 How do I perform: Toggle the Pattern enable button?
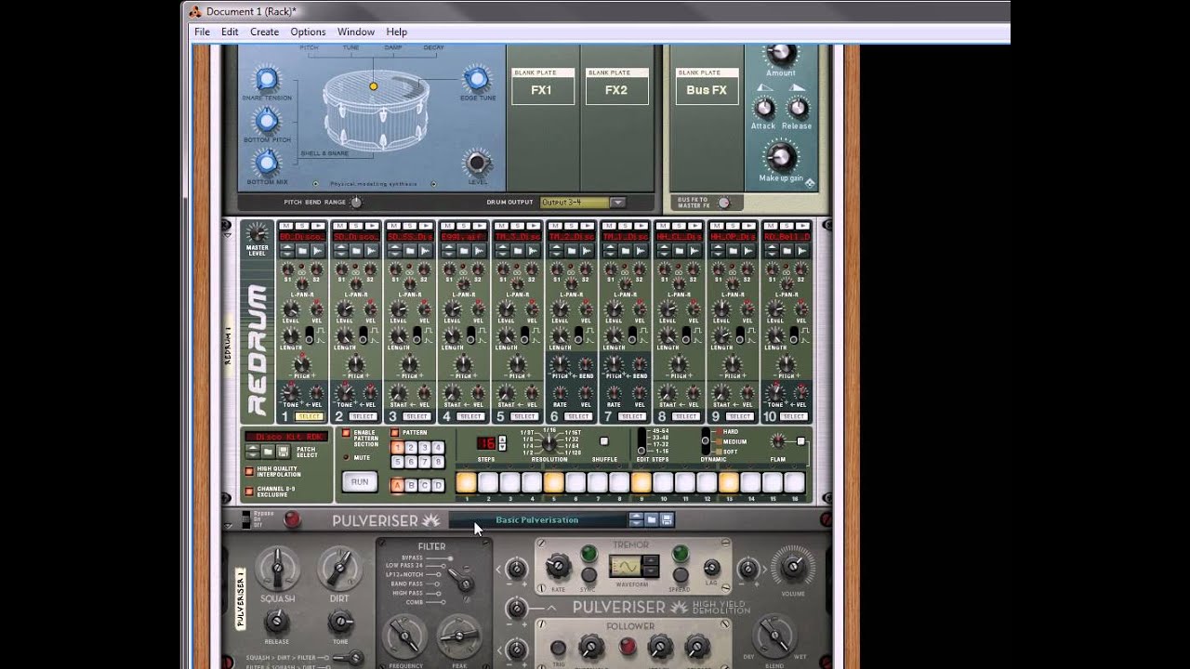pyautogui.click(x=394, y=432)
